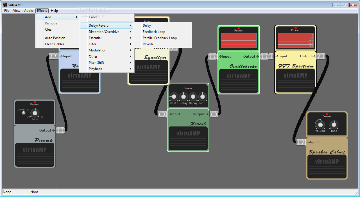Image resolution: width=360 pixels, height=197 pixels.
Task: Click the Oscilloscope power LED
Action: point(239,28)
